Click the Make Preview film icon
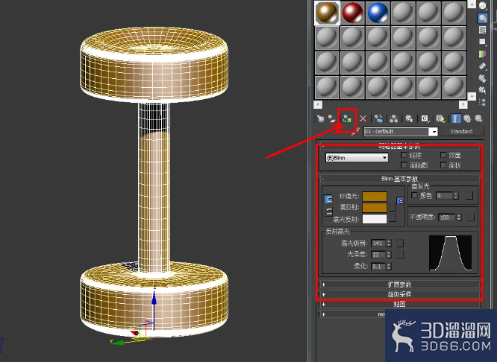497x362 pixels. 482,66
